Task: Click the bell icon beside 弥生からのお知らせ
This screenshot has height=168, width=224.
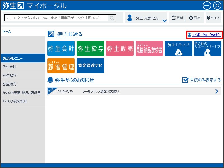Action: tap(50, 80)
